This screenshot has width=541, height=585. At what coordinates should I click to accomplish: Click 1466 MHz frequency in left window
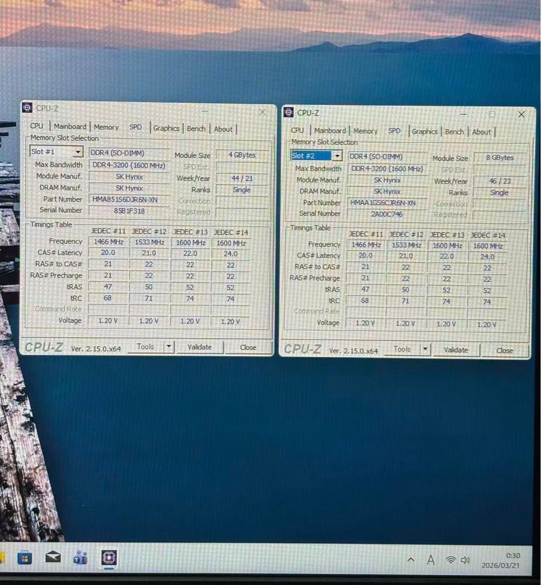[x=108, y=242]
